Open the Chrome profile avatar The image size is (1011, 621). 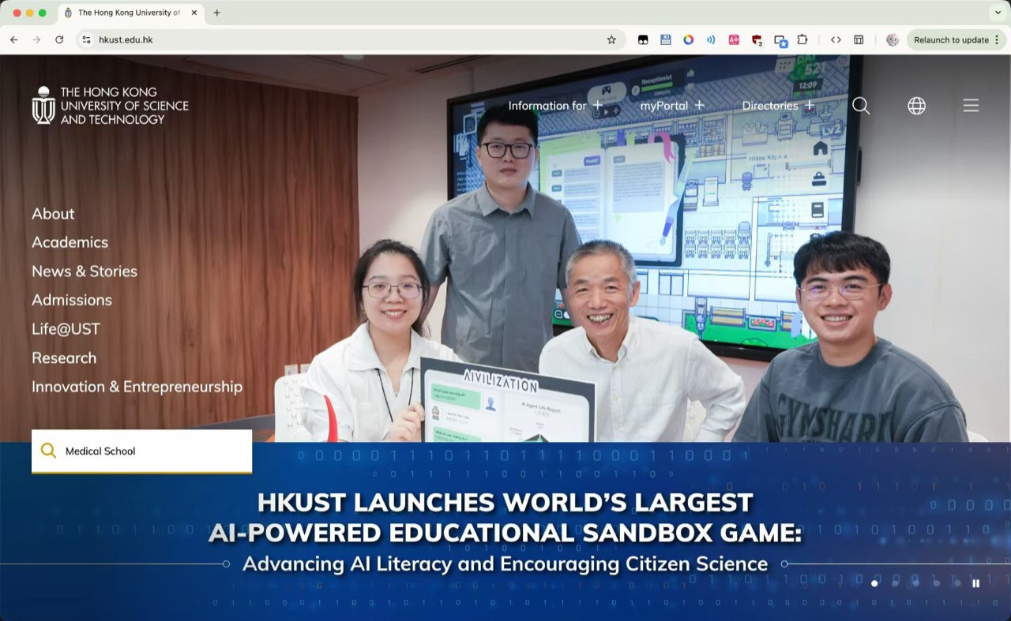(x=893, y=39)
